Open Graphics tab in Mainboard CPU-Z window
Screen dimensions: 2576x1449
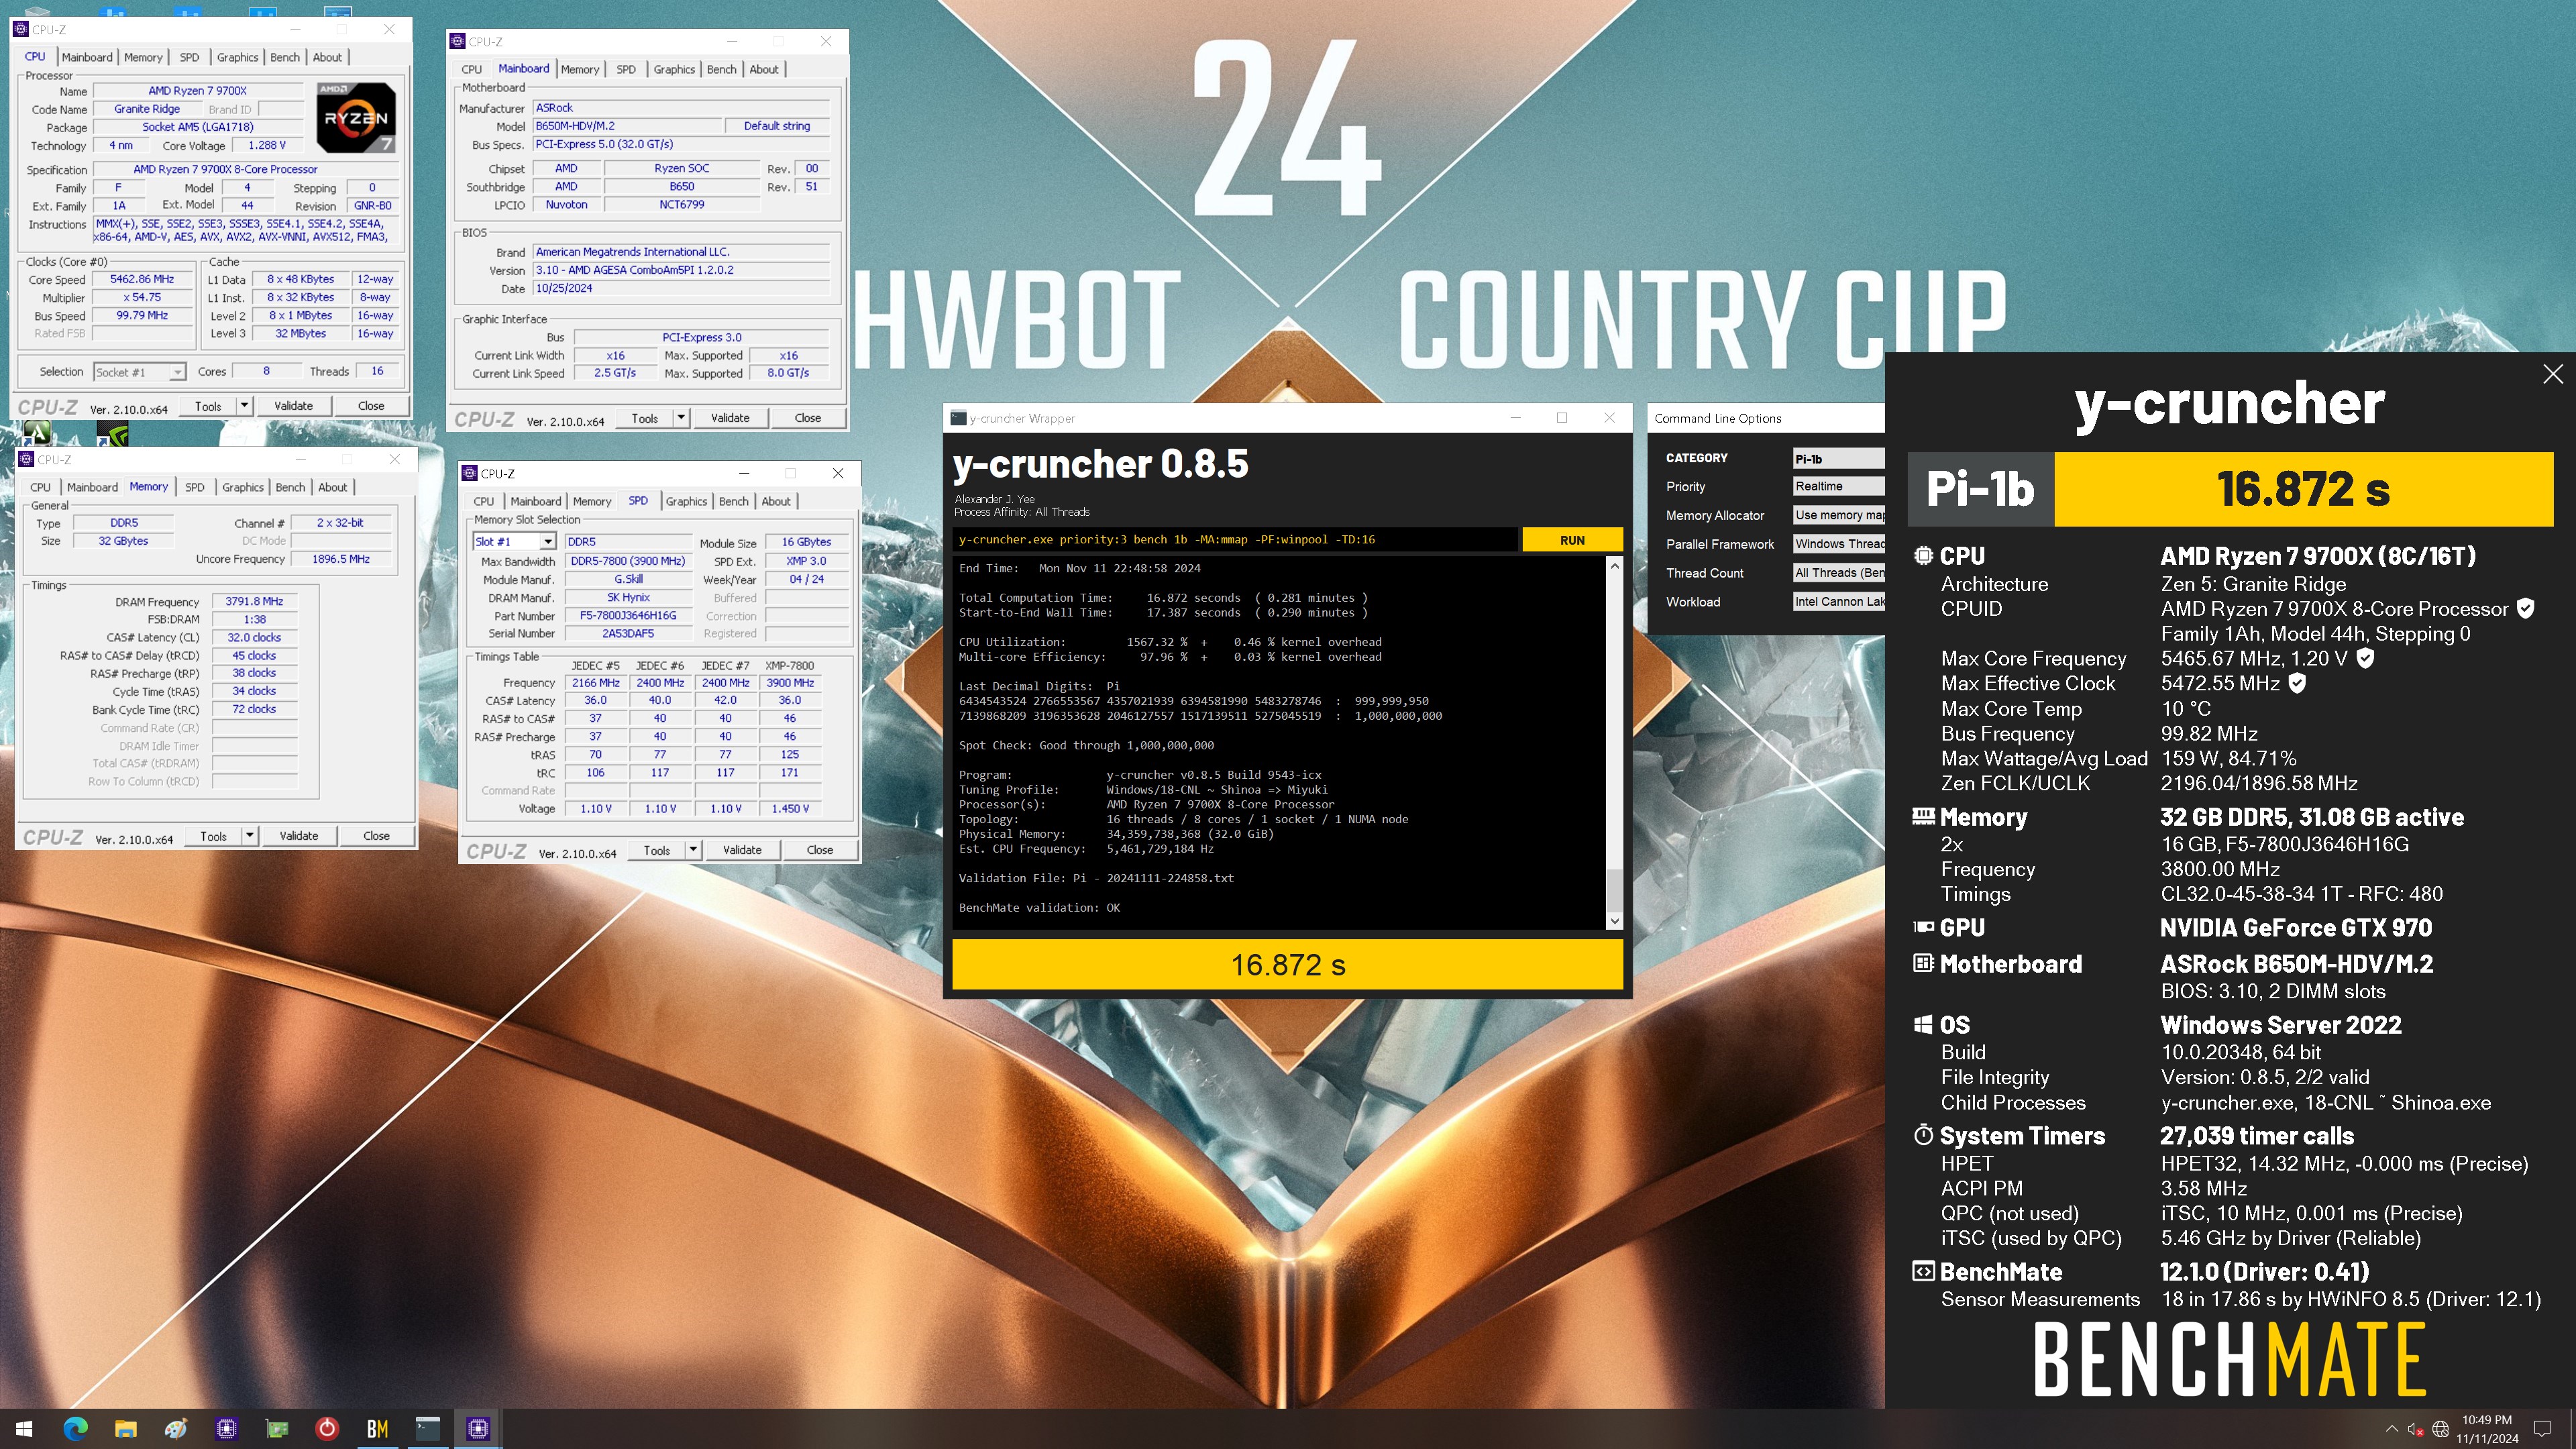tap(674, 69)
